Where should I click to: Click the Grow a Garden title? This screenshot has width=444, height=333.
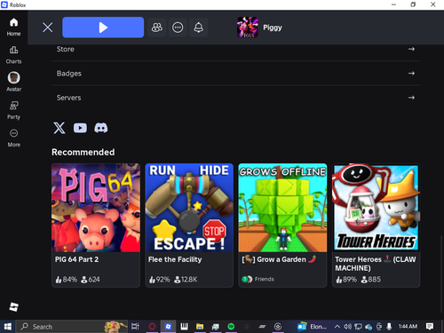[279, 259]
